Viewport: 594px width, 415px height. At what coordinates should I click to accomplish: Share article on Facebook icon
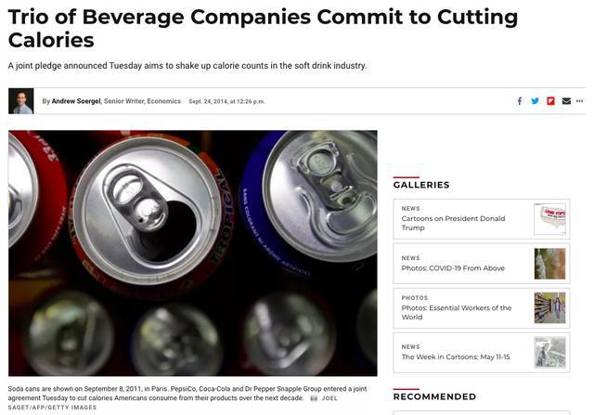coord(520,101)
